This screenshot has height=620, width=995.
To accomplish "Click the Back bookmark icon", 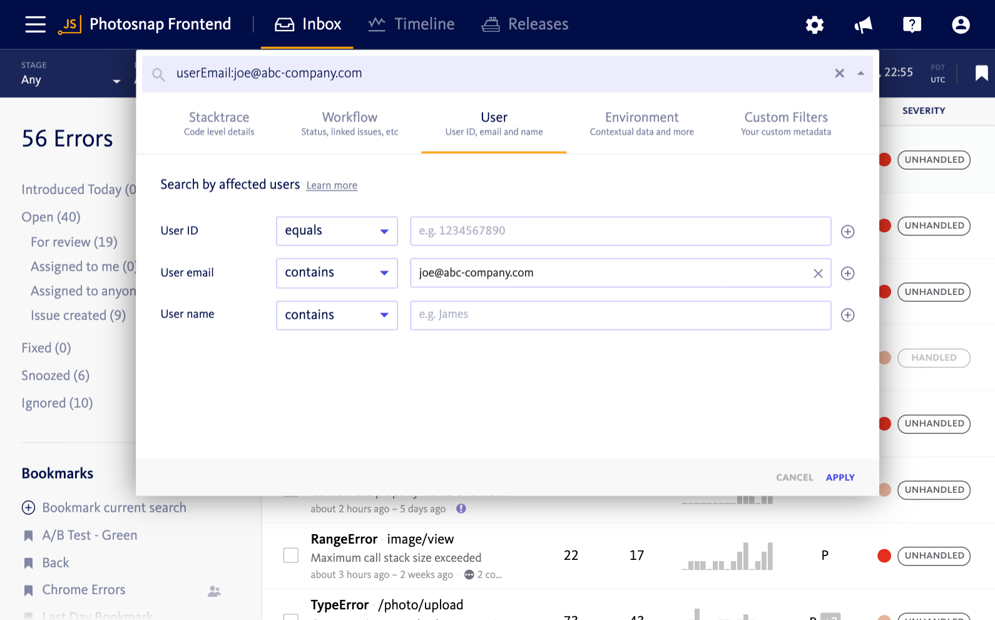I will 28,564.
